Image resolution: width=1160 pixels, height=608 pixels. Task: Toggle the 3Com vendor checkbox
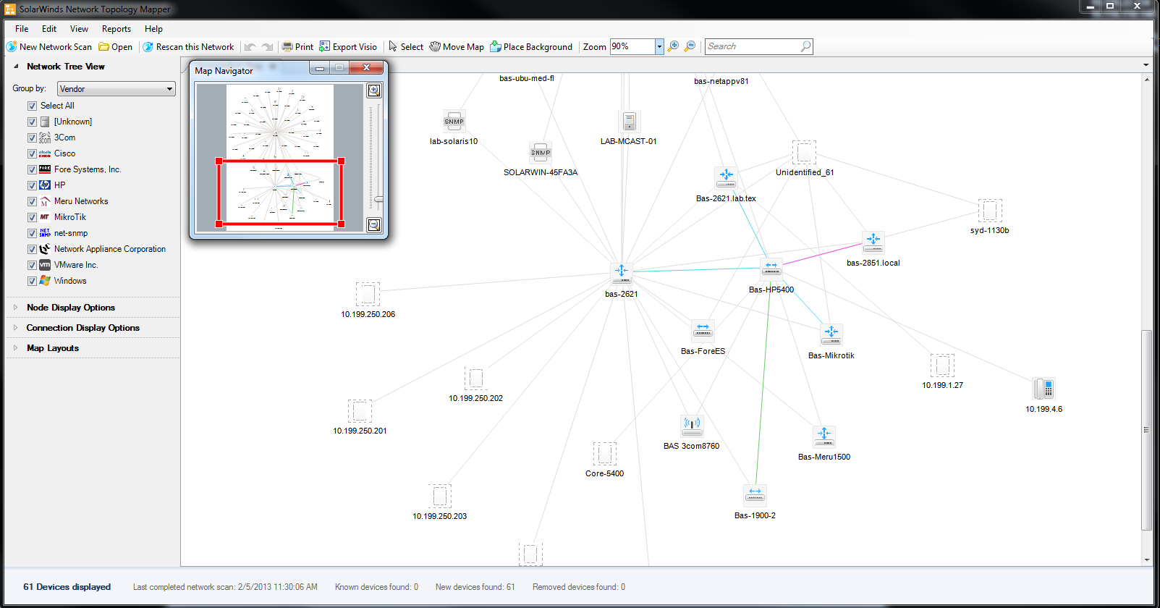point(32,138)
